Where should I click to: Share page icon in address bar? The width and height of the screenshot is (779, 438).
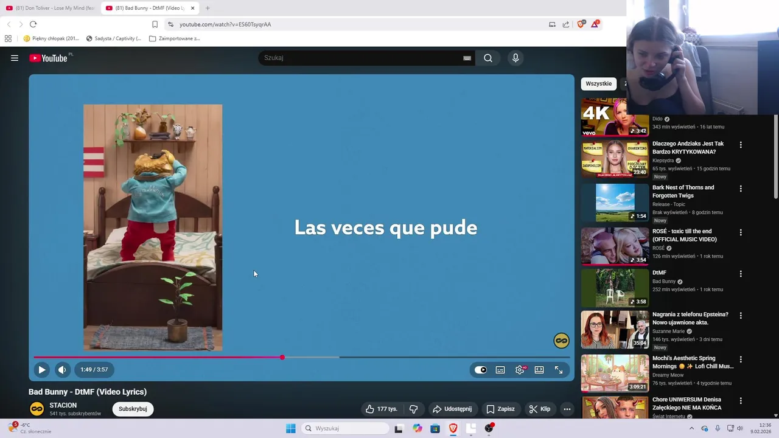click(566, 24)
